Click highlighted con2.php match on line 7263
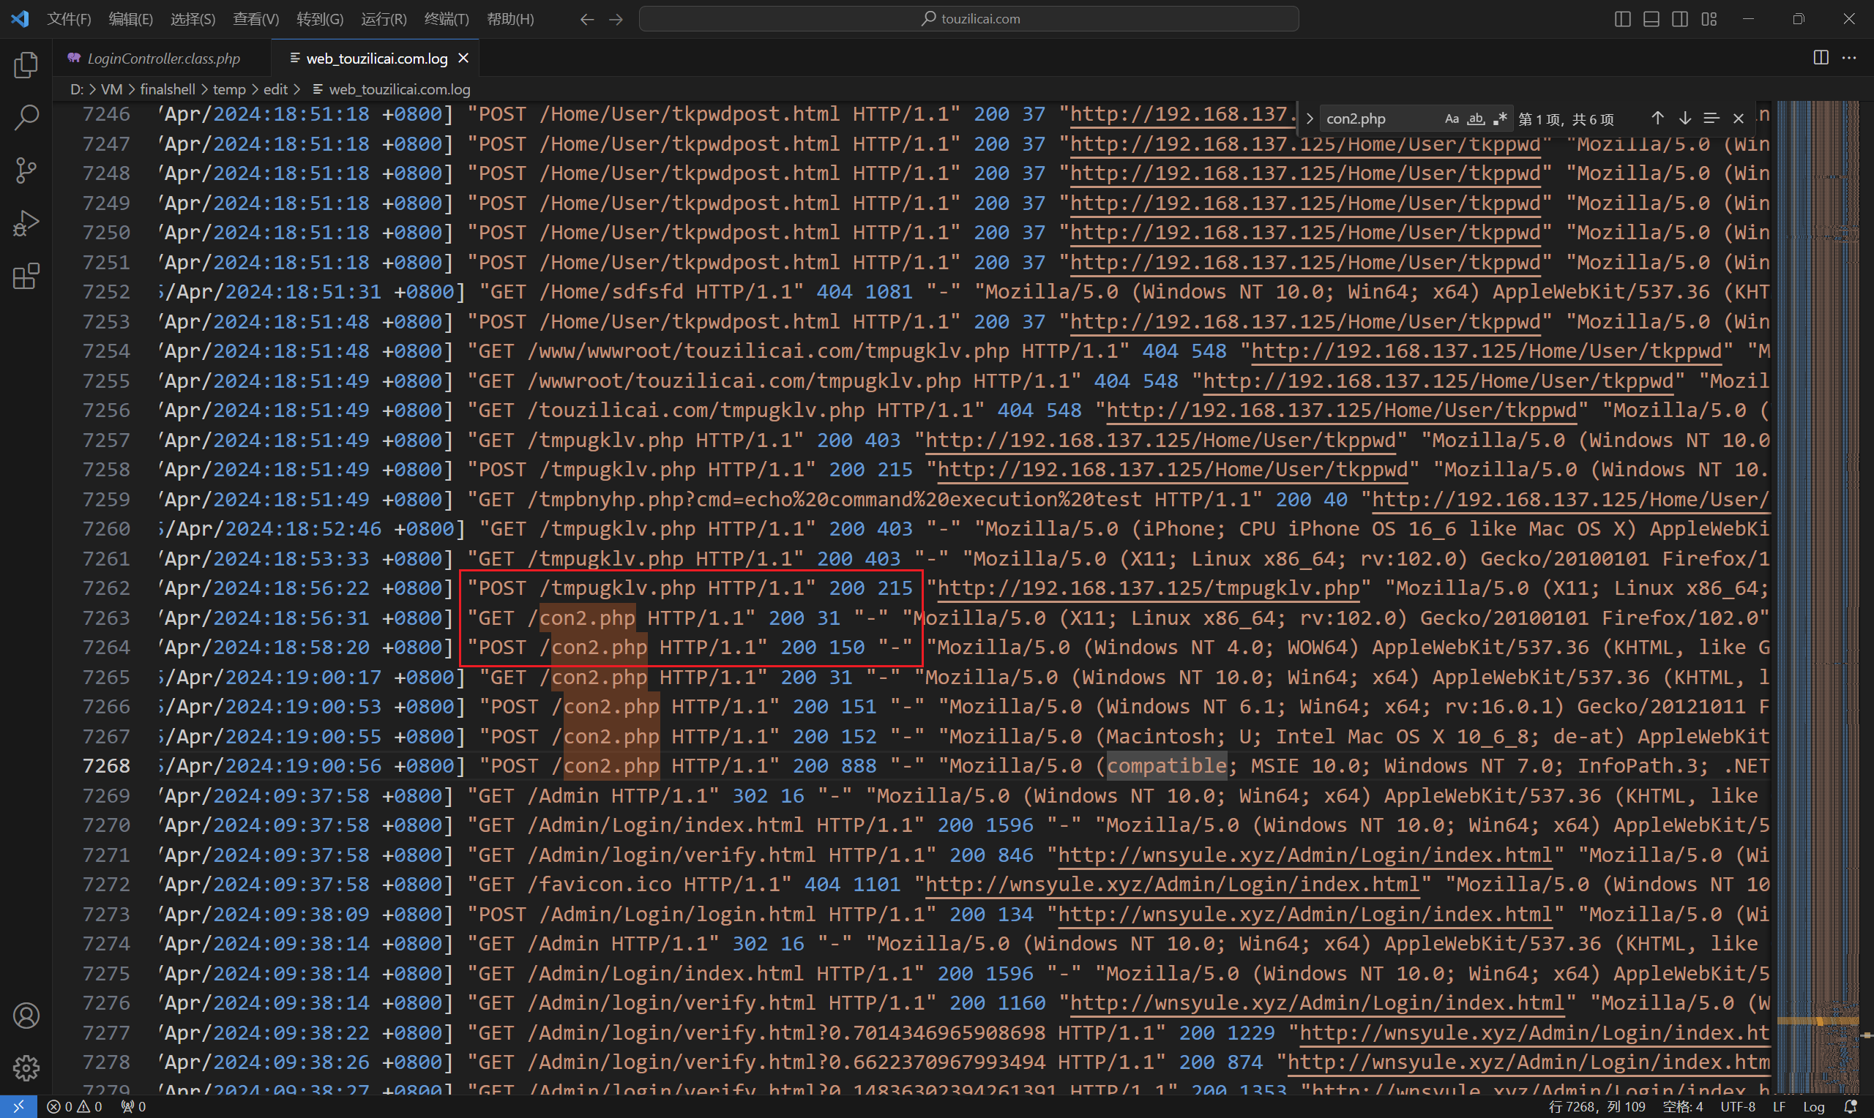The width and height of the screenshot is (1874, 1118). pyautogui.click(x=588, y=618)
